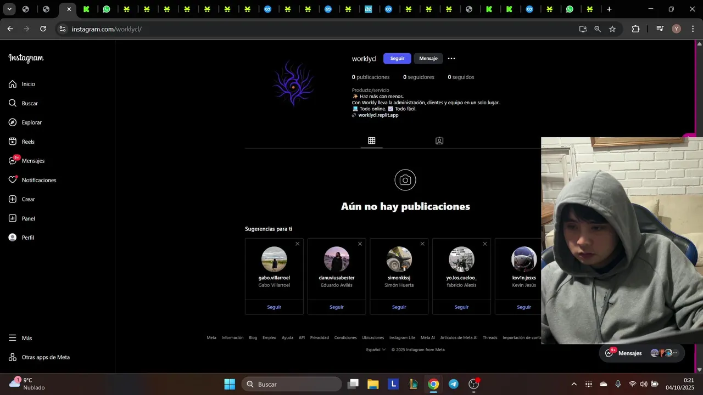Open Mensajes in the left sidebar
This screenshot has width=703, height=395.
tap(26, 161)
